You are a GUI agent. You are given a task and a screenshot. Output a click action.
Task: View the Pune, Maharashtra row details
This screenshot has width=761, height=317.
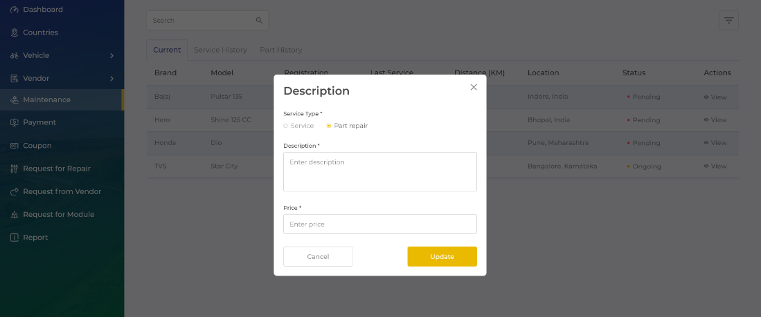coord(715,143)
